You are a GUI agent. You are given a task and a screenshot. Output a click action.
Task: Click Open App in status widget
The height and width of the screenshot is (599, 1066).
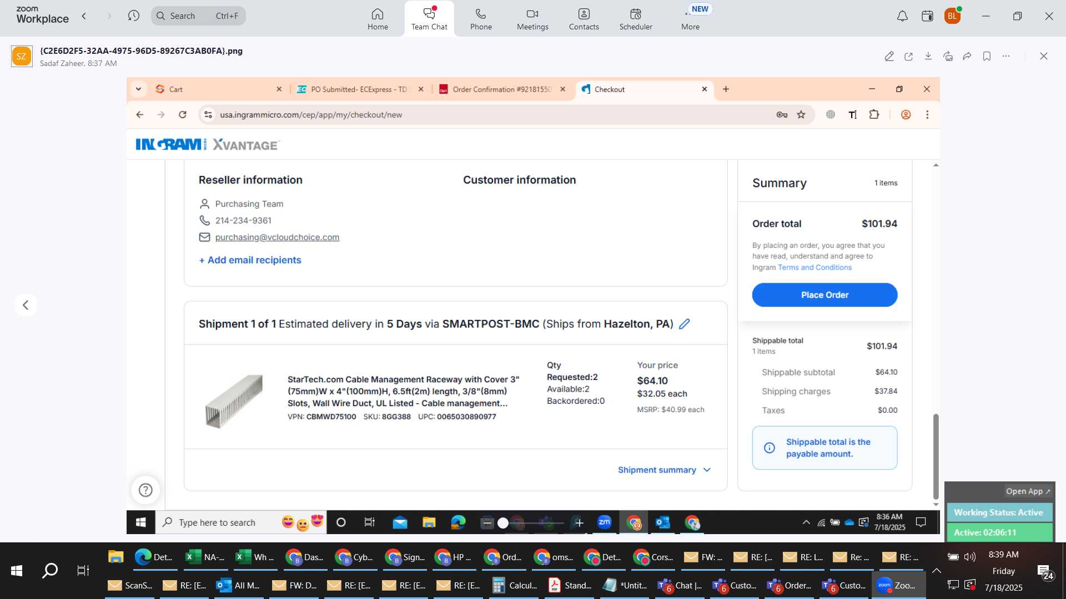pos(1028,491)
